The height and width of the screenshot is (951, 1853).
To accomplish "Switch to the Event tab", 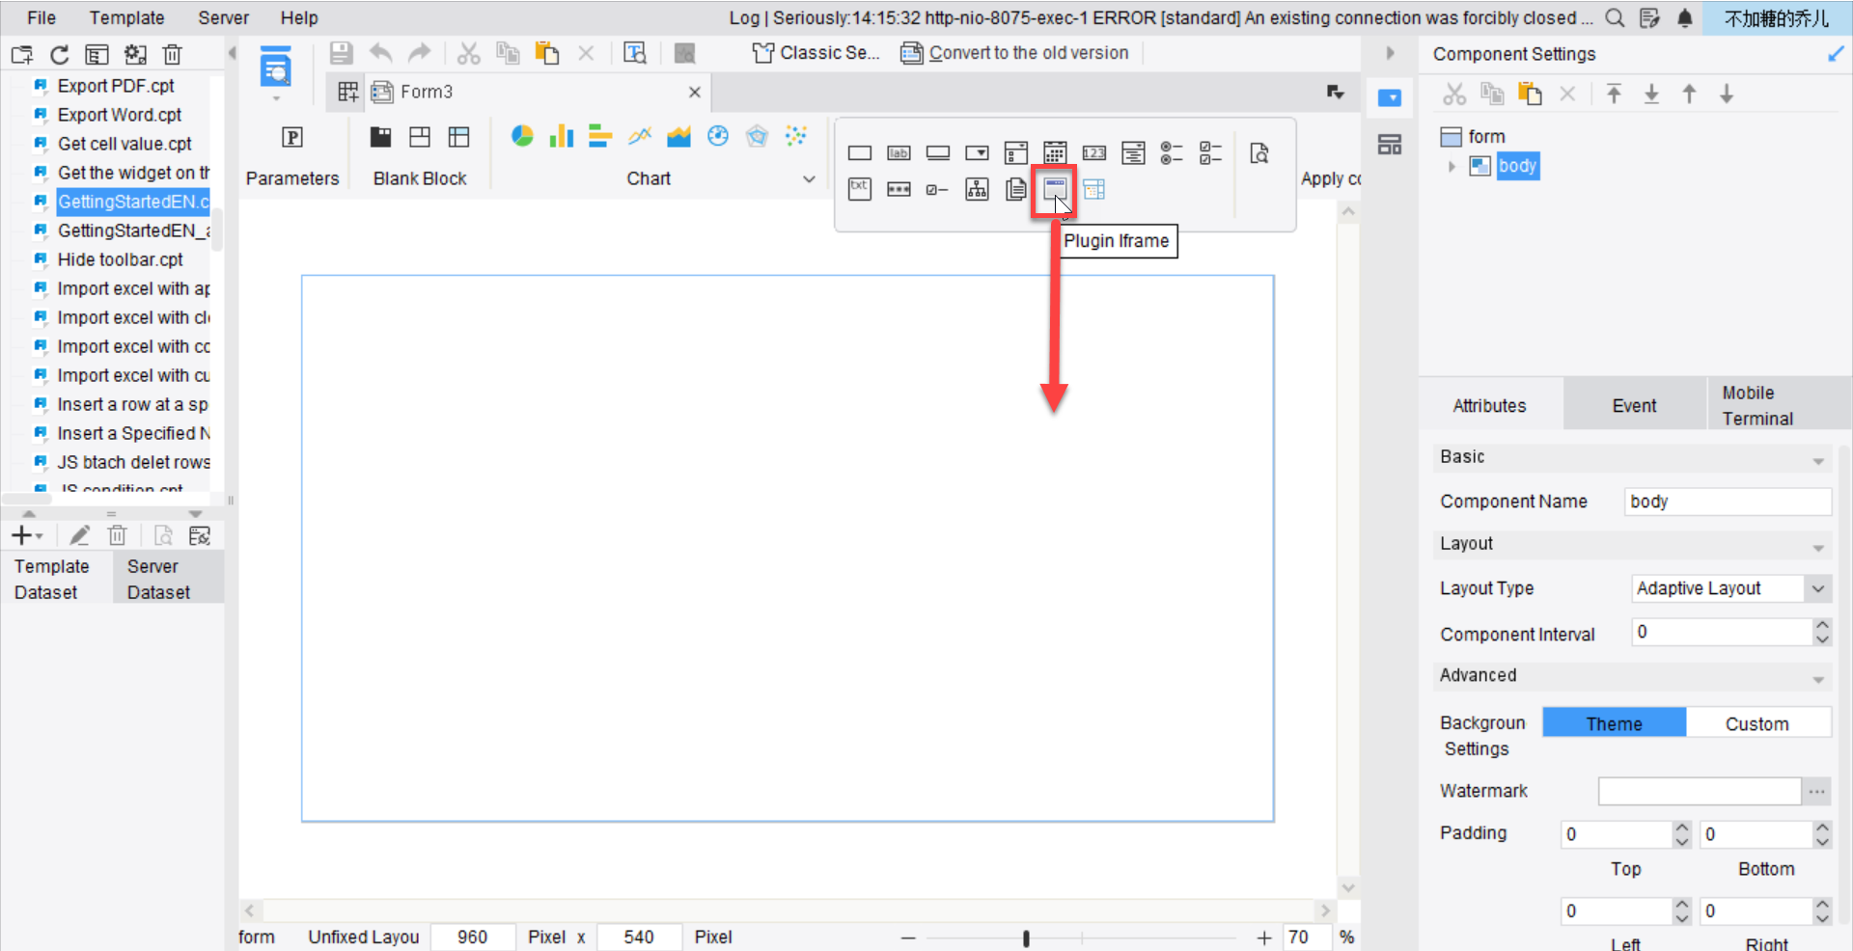I will click(x=1633, y=404).
